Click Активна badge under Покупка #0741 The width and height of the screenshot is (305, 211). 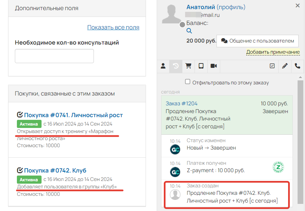(29, 124)
